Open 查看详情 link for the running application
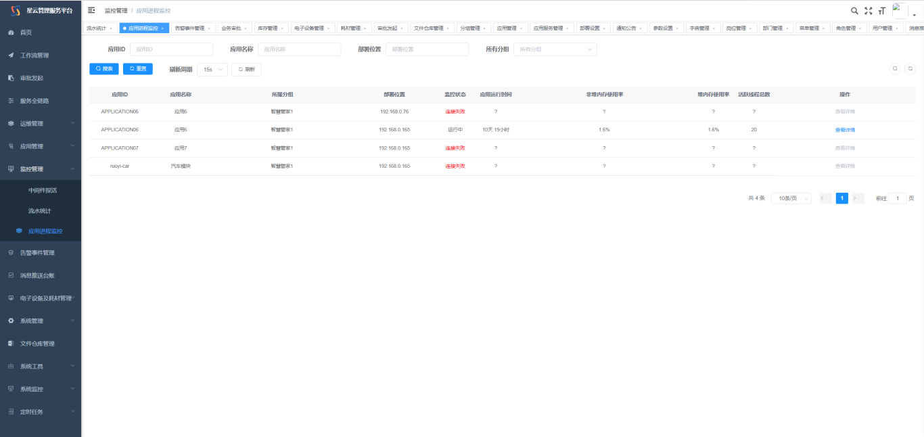924x437 pixels. pyautogui.click(x=844, y=130)
